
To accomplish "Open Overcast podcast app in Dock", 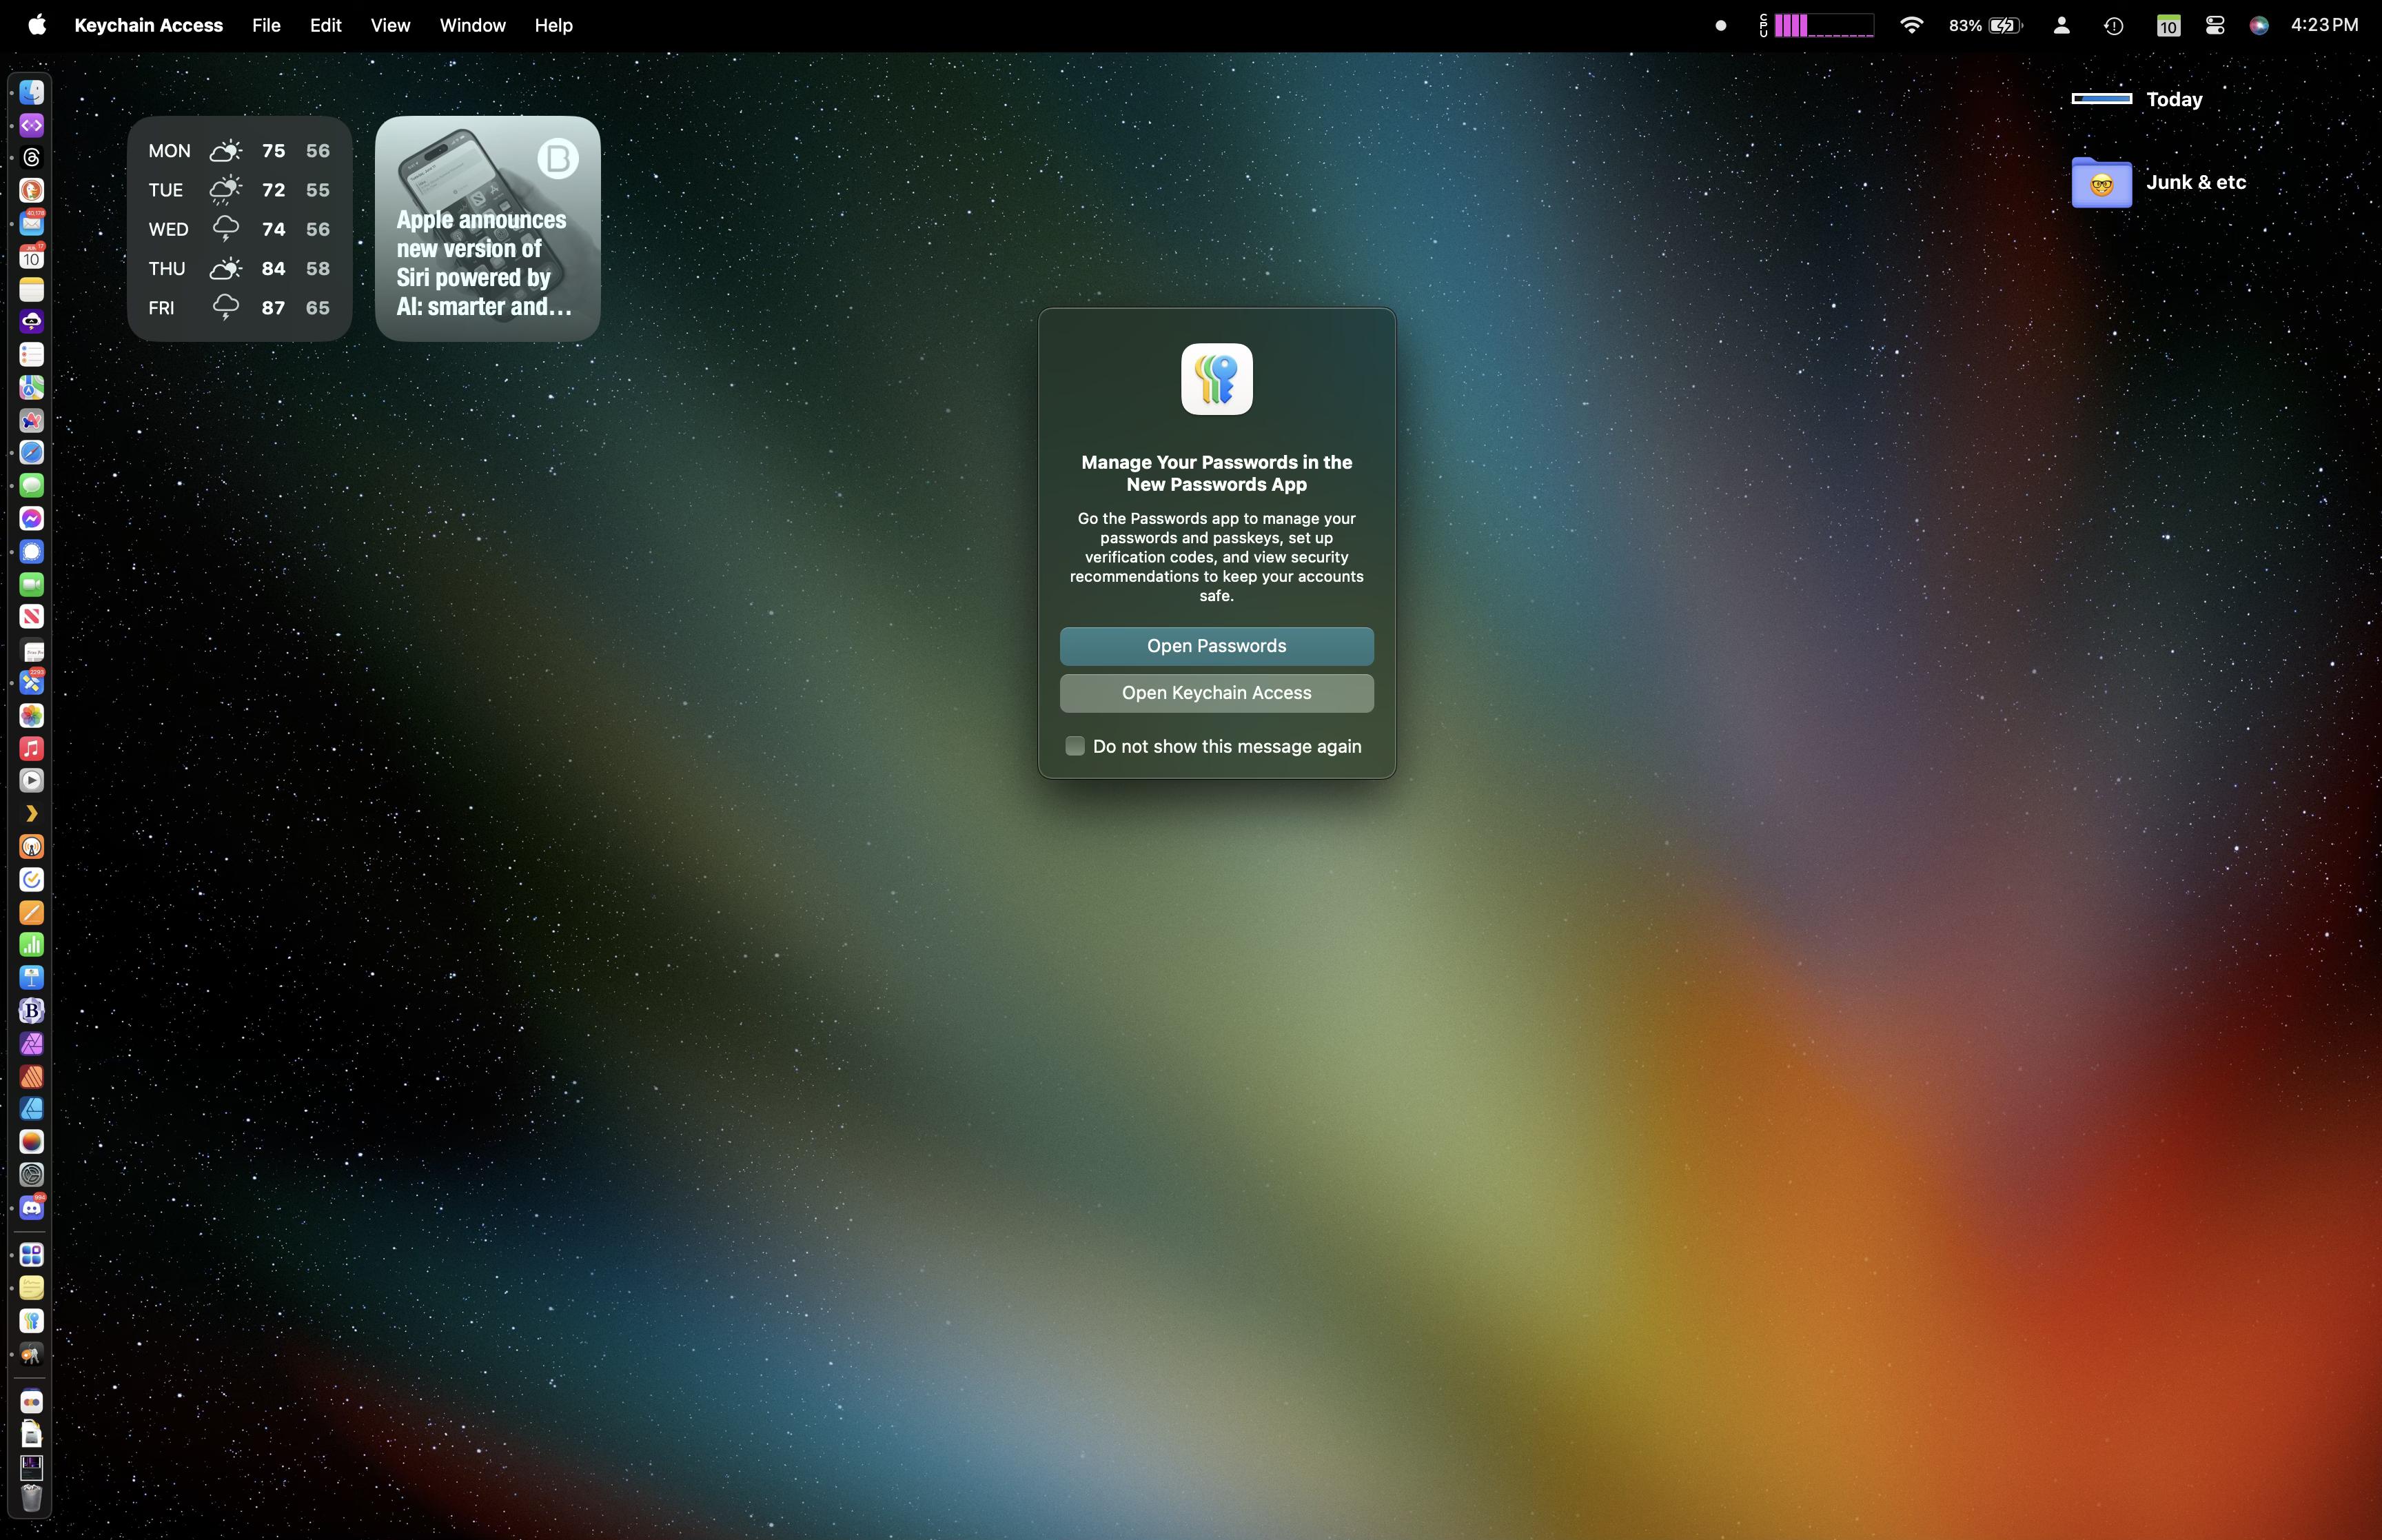I will pos(32,847).
